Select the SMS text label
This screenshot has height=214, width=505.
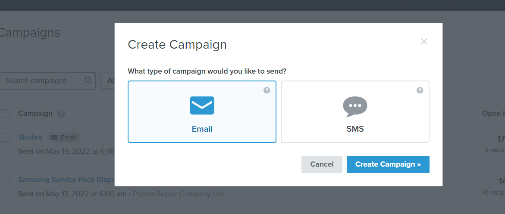point(355,129)
